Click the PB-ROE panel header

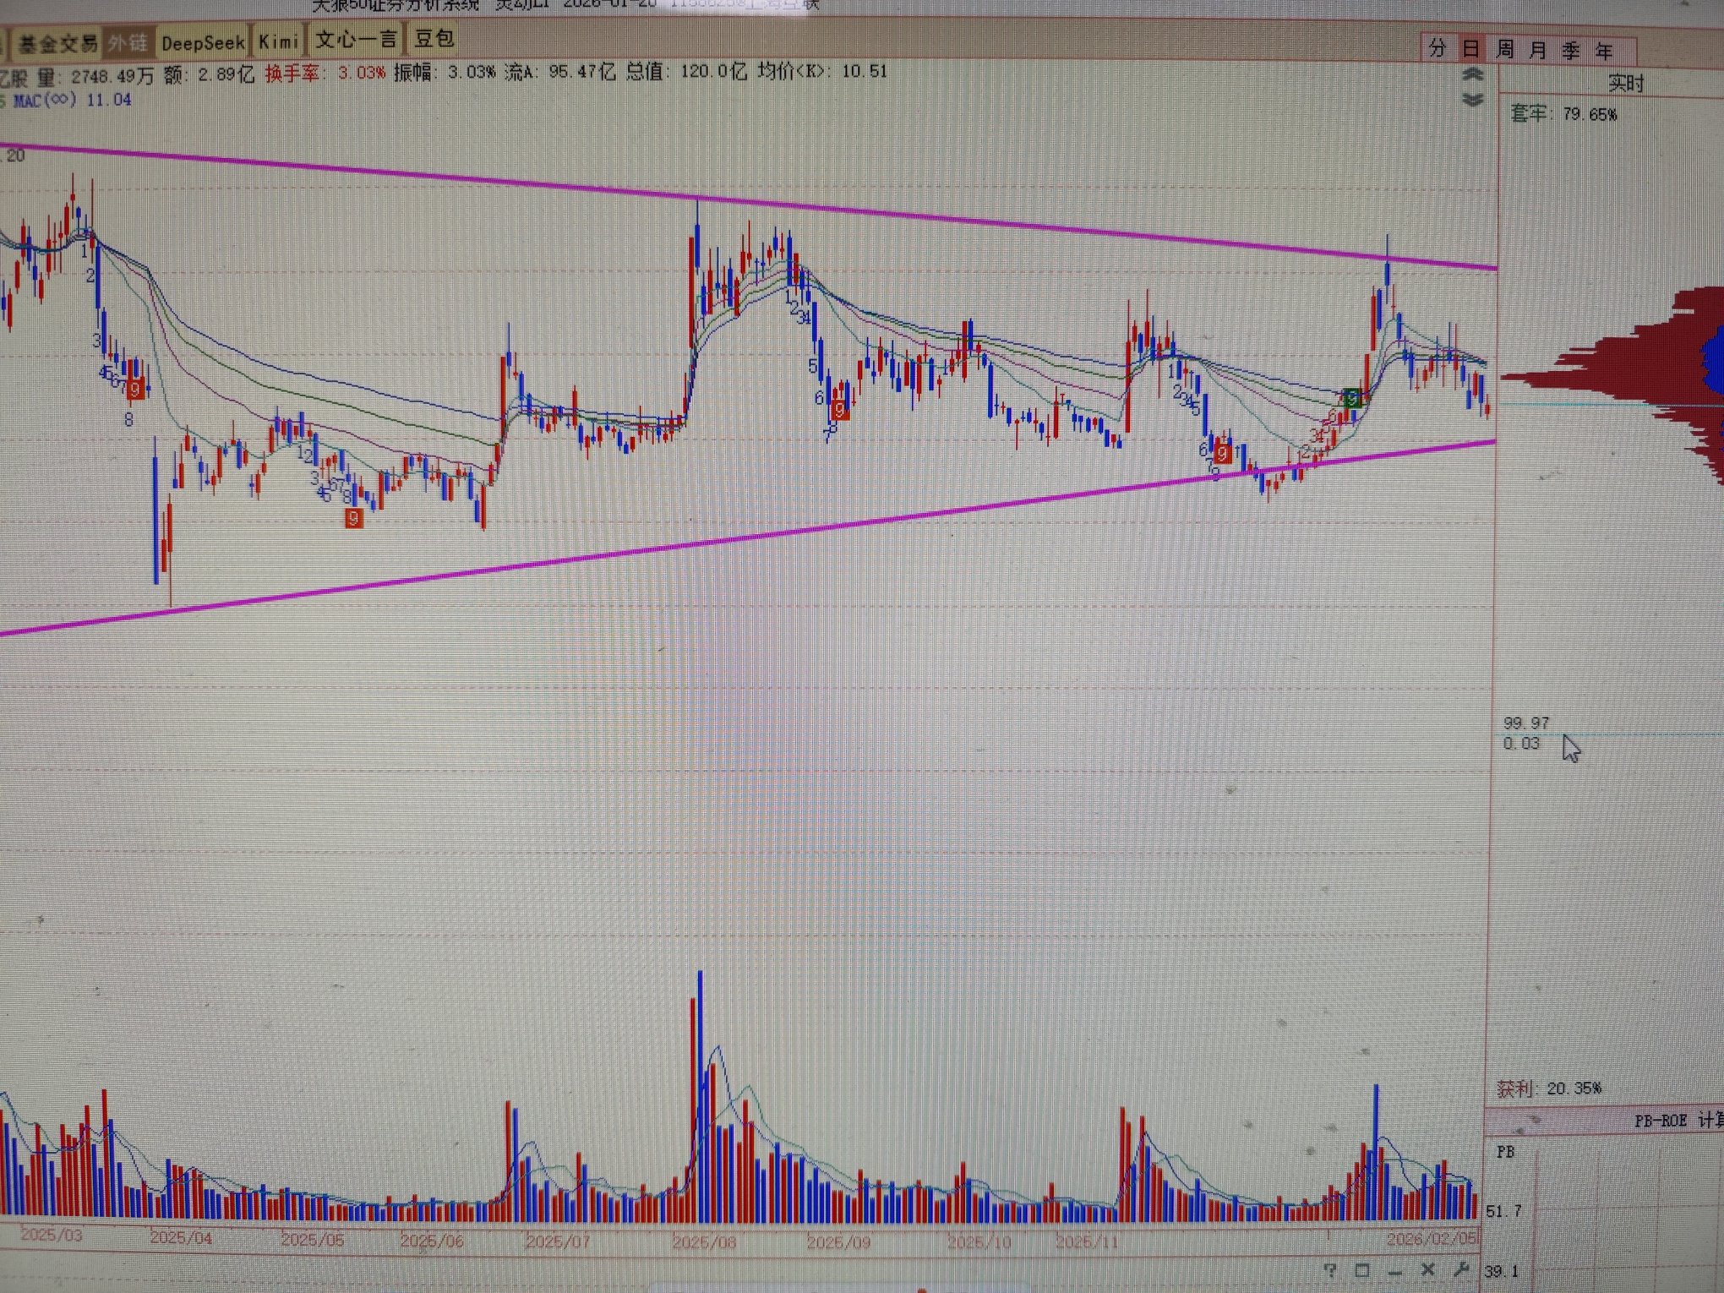1661,1121
